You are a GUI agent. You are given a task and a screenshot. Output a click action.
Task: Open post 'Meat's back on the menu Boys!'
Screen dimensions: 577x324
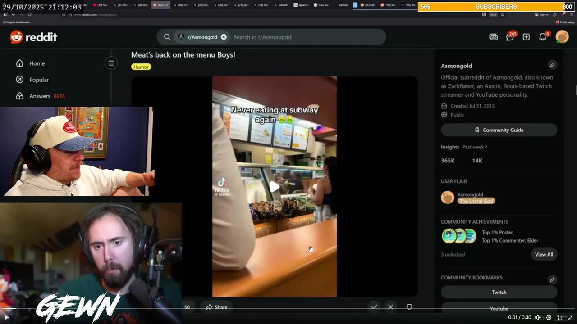pyautogui.click(x=183, y=54)
